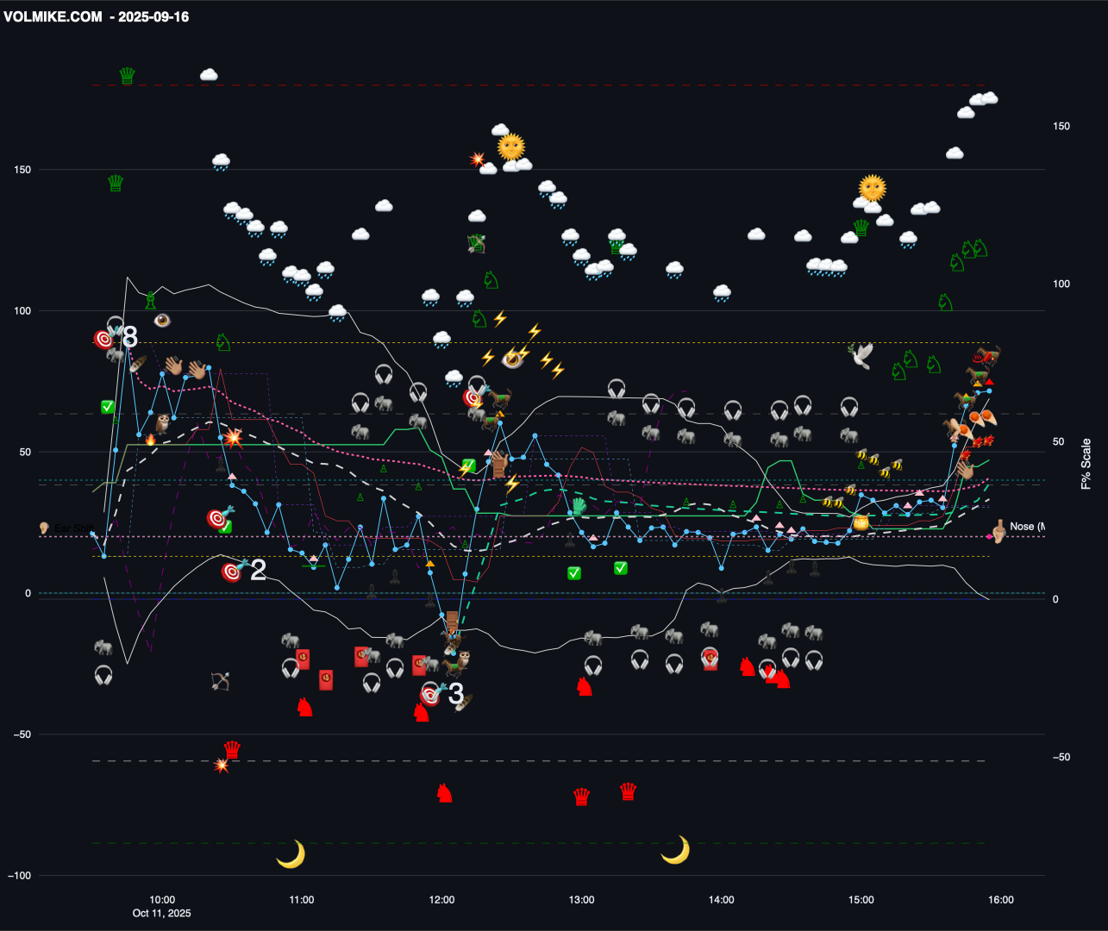This screenshot has height=931, width=1108.
Task: Click the dart target labeled 8
Action: coord(104,339)
